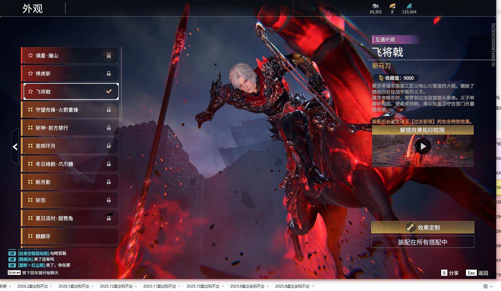Click the star rarity icon beside 飞将戟
501x291 pixels.
click(30, 91)
